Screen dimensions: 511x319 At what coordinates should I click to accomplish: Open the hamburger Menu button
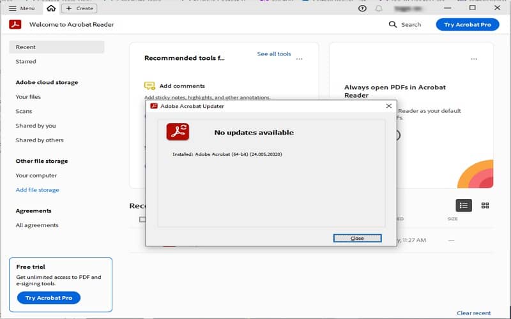pyautogui.click(x=22, y=8)
